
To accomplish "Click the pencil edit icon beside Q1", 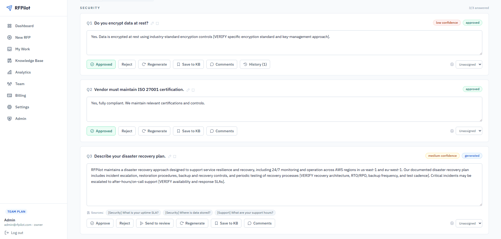I will pos(152,23).
